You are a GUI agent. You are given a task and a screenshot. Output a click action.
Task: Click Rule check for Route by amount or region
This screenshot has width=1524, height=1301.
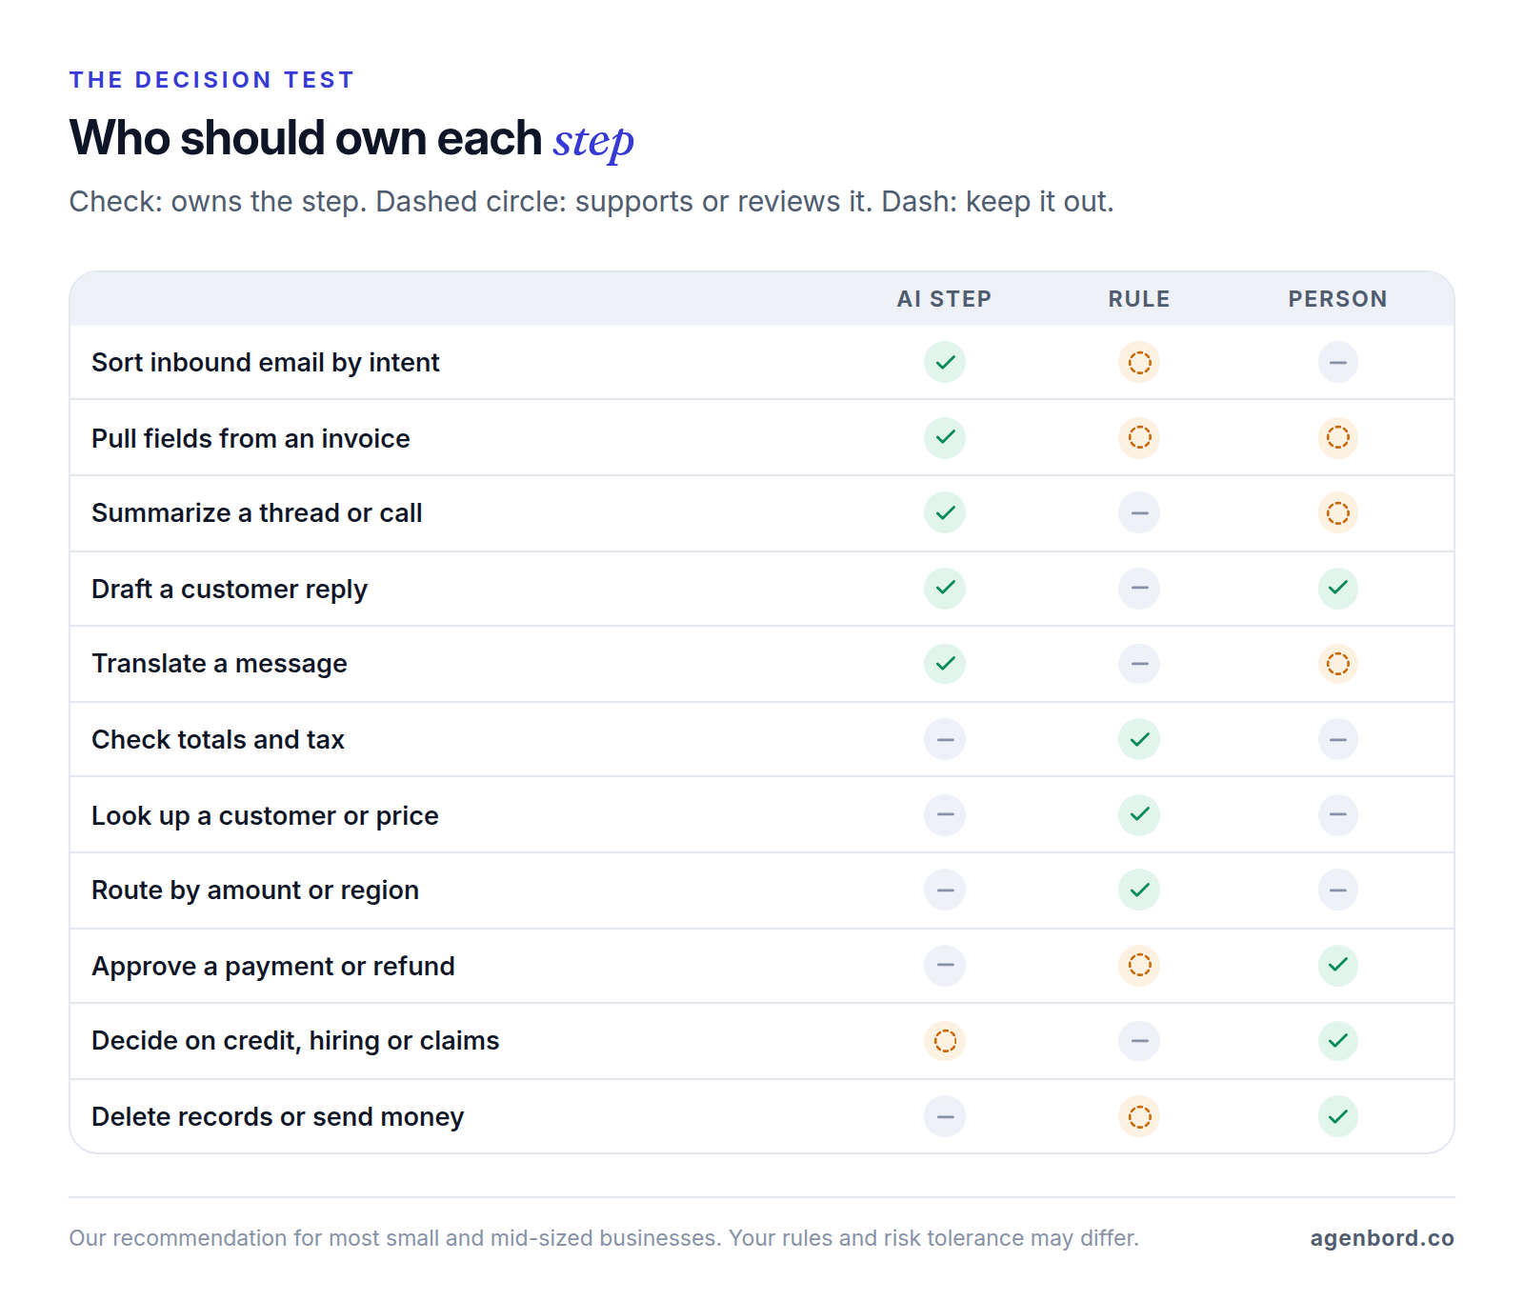point(1139,890)
